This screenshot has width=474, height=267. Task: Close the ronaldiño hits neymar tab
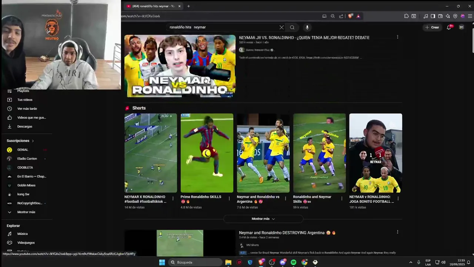(x=180, y=6)
